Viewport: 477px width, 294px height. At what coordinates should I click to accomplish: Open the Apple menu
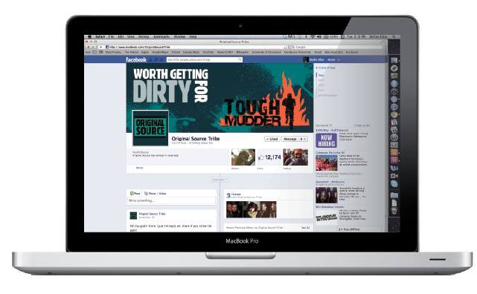click(89, 36)
